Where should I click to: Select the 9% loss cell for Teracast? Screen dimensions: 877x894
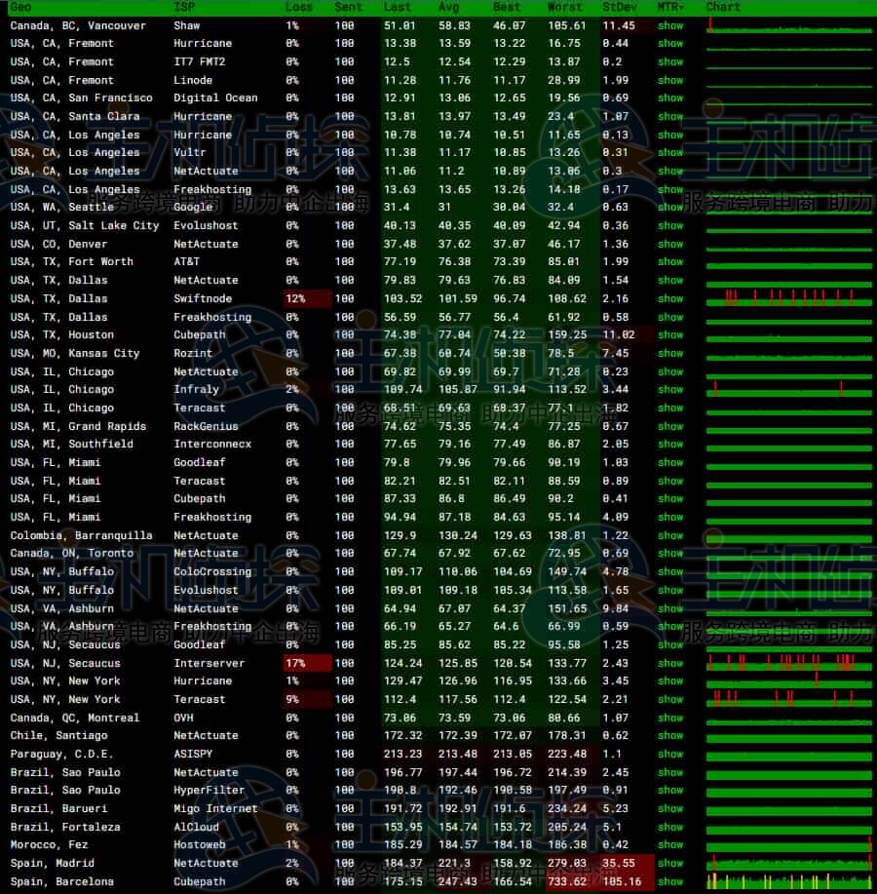(x=307, y=700)
